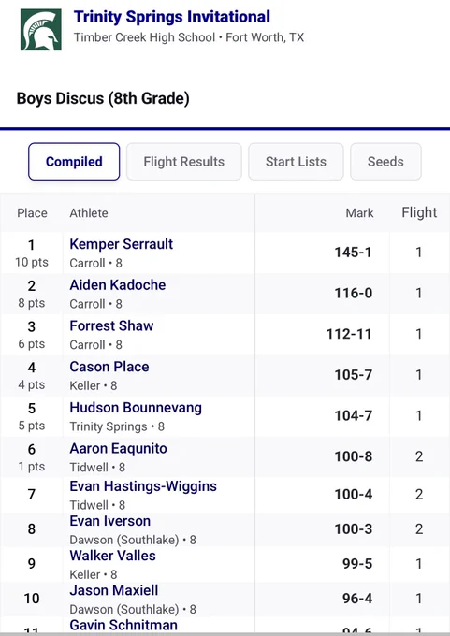Open the Start Lists tab
The height and width of the screenshot is (636, 450).
click(x=296, y=162)
